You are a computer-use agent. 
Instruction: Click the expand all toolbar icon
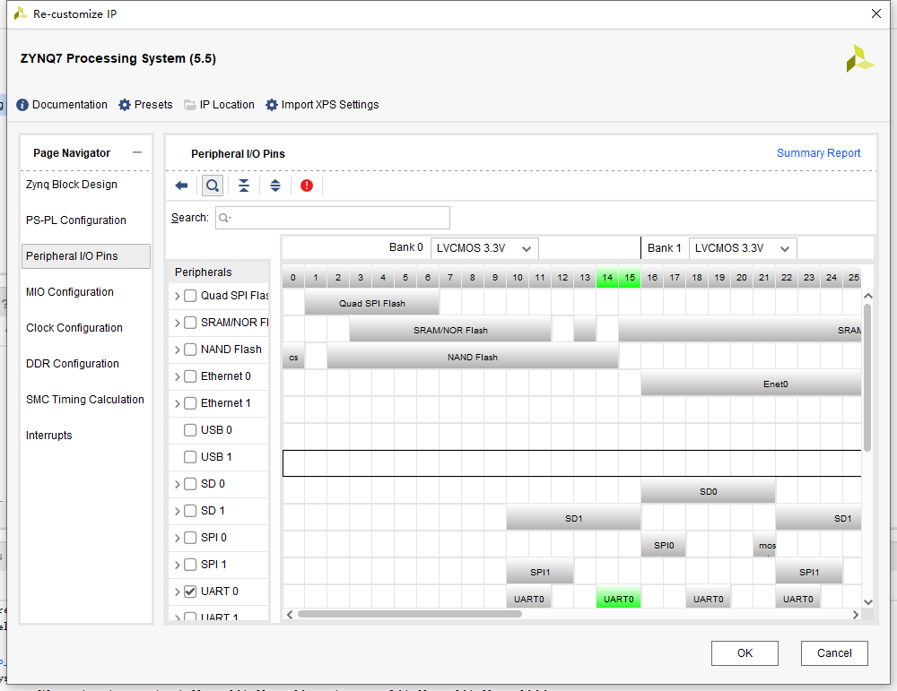coord(275,186)
